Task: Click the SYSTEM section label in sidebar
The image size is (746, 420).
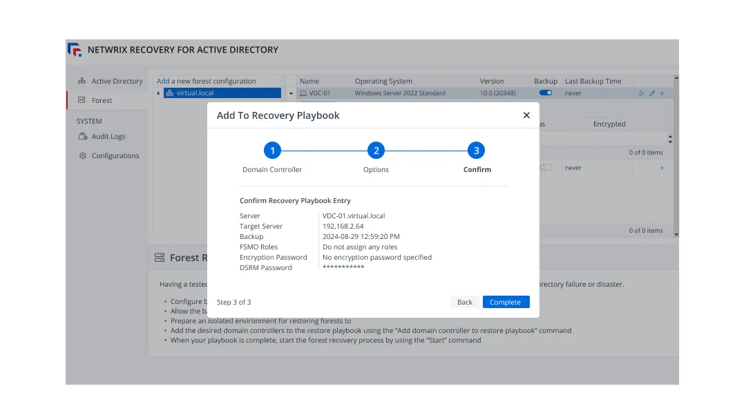Action: (x=89, y=121)
